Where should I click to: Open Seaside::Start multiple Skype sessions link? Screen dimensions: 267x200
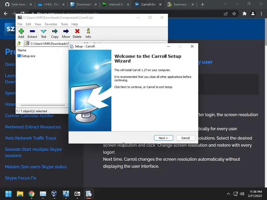(x=33, y=152)
